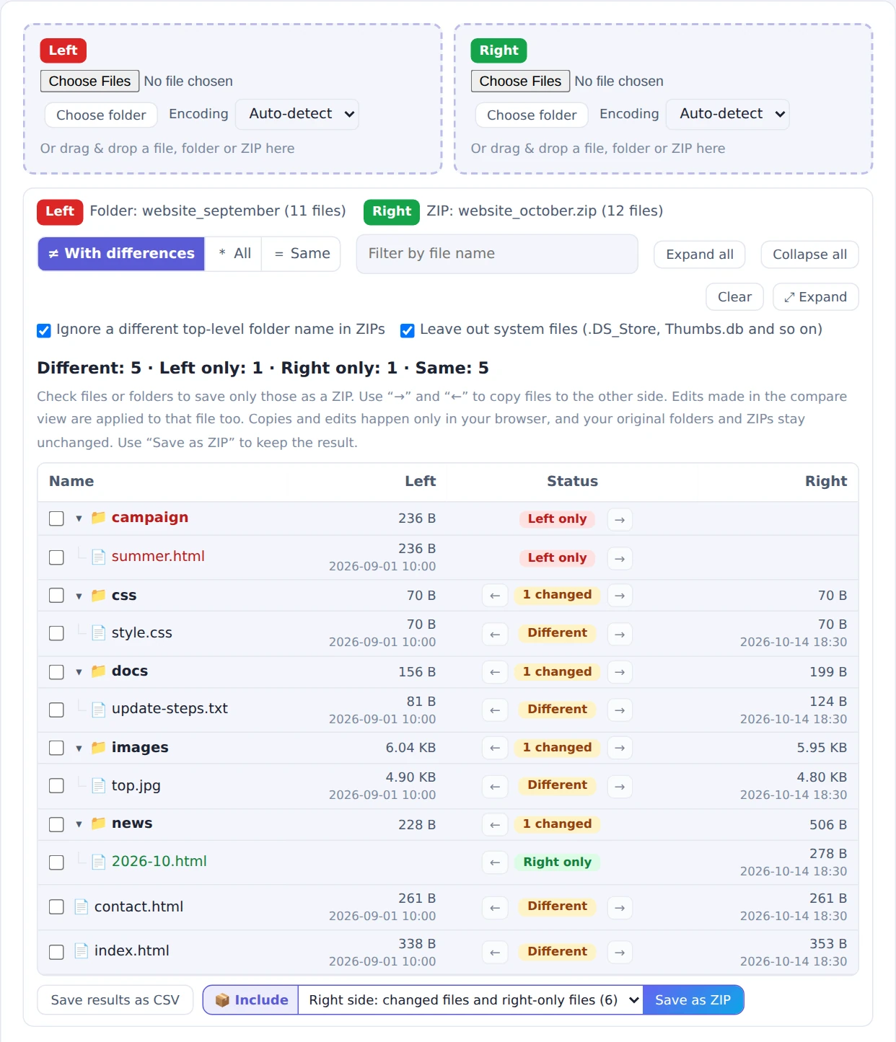Check the style.css row checkbox
Viewport: 896px width, 1042px height.
(56, 633)
